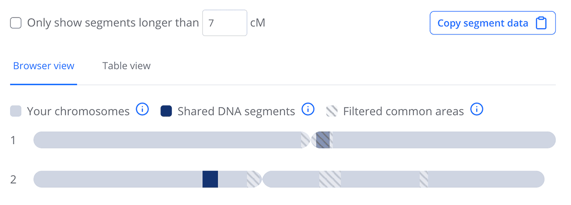Click the Shared DNA segments legend label

tap(236, 112)
